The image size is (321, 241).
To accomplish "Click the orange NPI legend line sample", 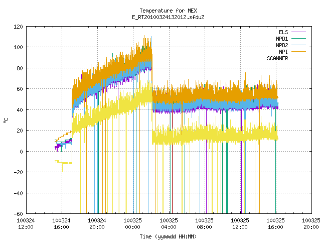I will (x=299, y=52).
